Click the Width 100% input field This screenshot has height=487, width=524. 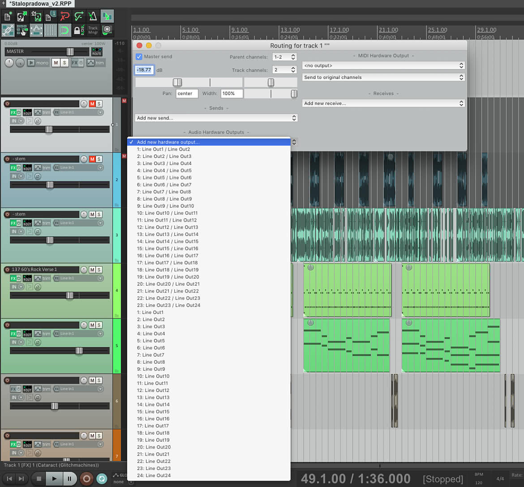coord(232,93)
